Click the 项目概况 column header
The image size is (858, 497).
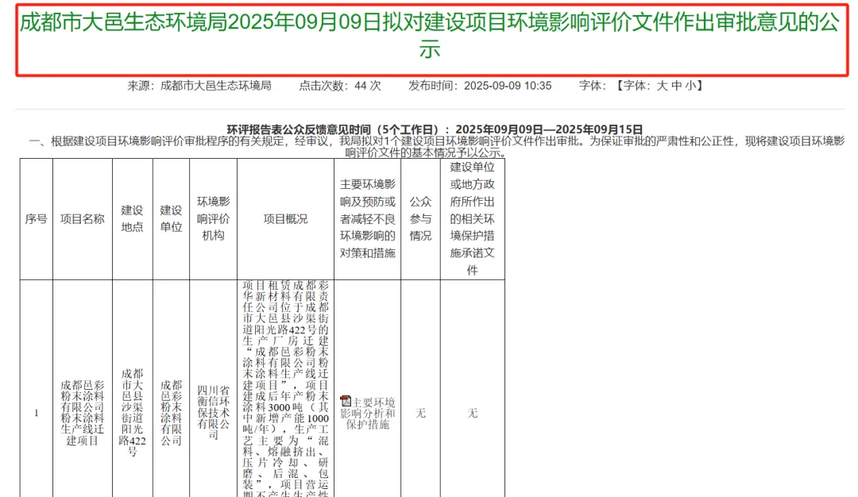pos(285,218)
